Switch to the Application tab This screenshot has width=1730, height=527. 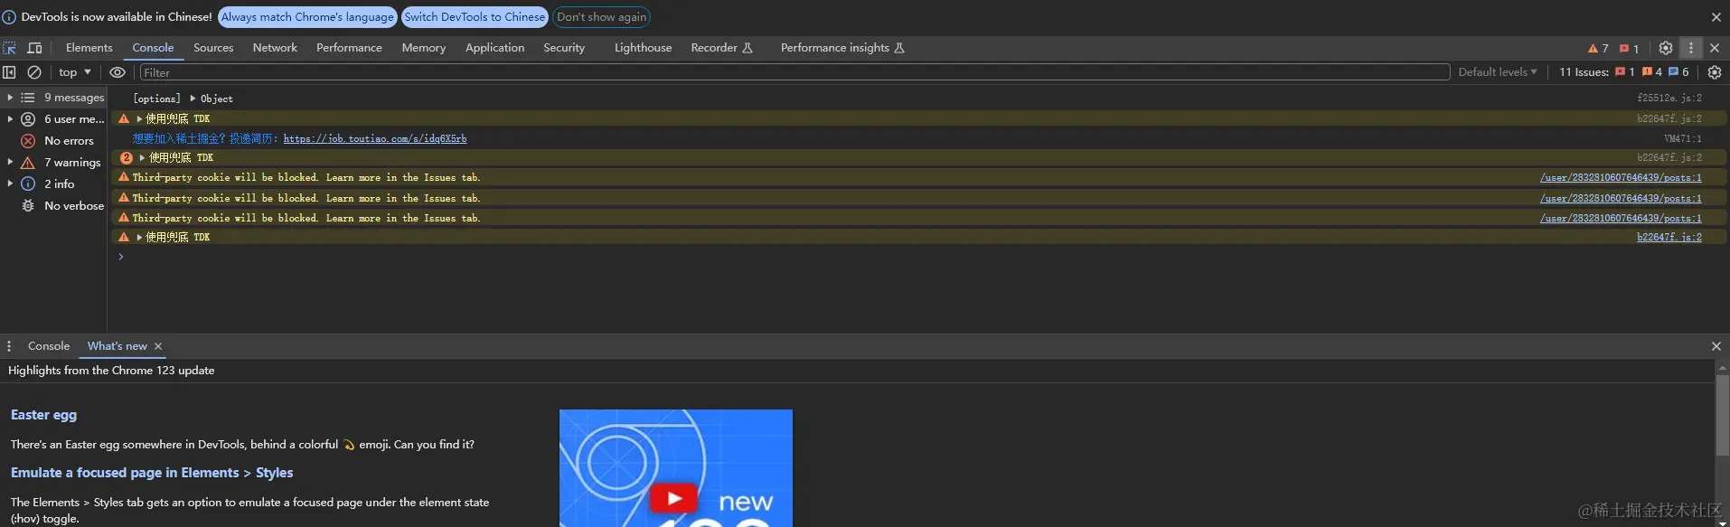[x=494, y=48]
